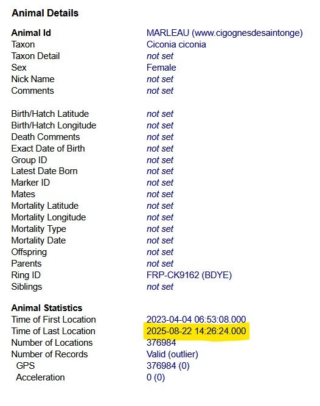320x406 pixels.
Task: Click the Valid (outlier) records header
Action: point(172,354)
